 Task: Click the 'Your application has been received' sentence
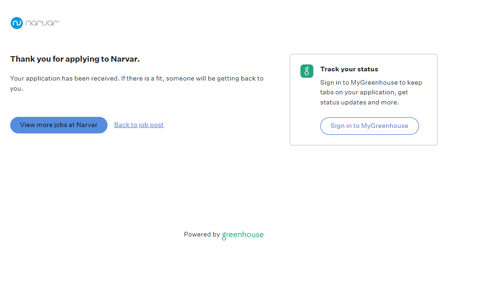(x=65, y=78)
